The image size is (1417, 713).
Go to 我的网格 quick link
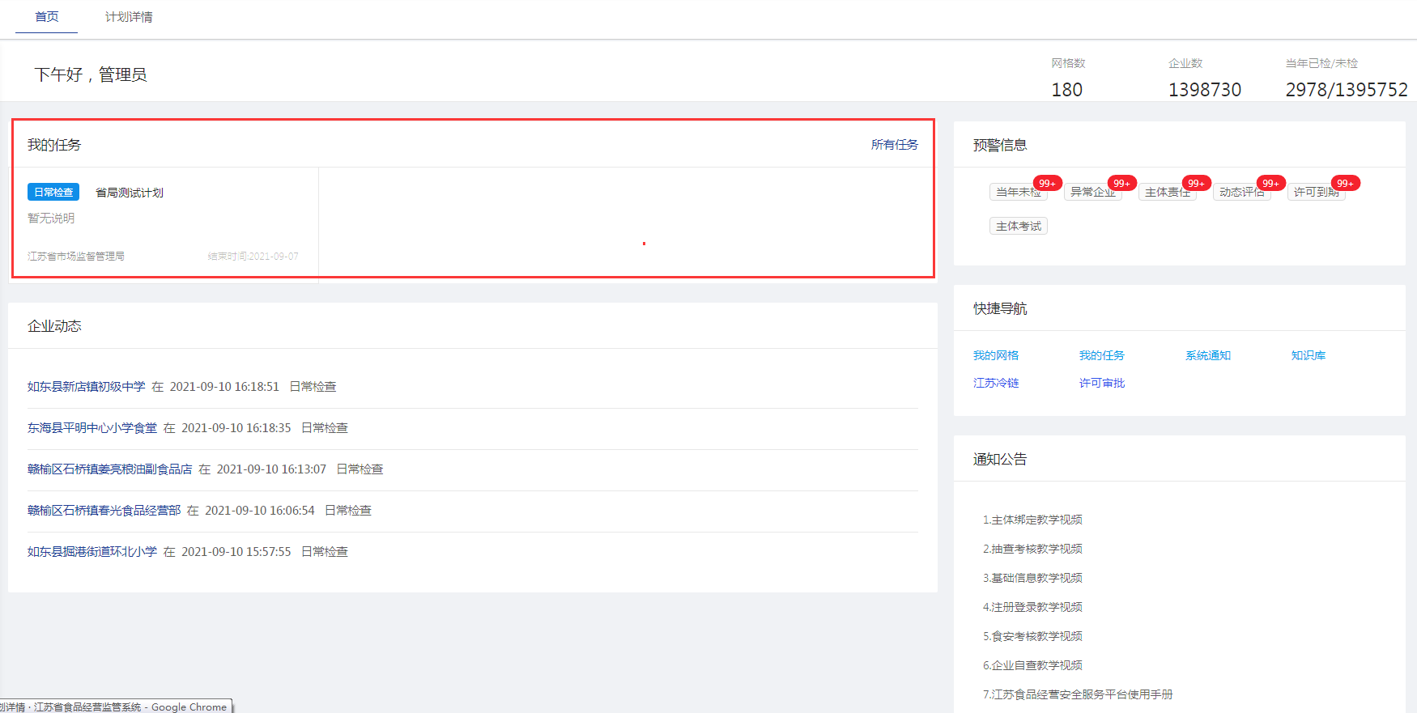coord(996,355)
